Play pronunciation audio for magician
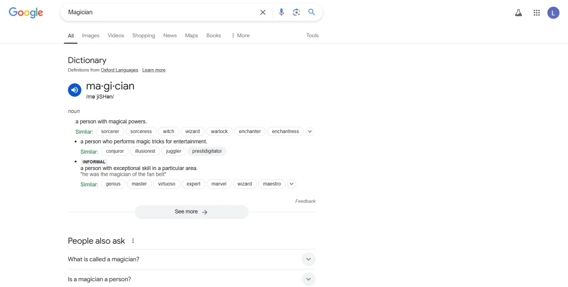The image size is (568, 287). tap(75, 90)
